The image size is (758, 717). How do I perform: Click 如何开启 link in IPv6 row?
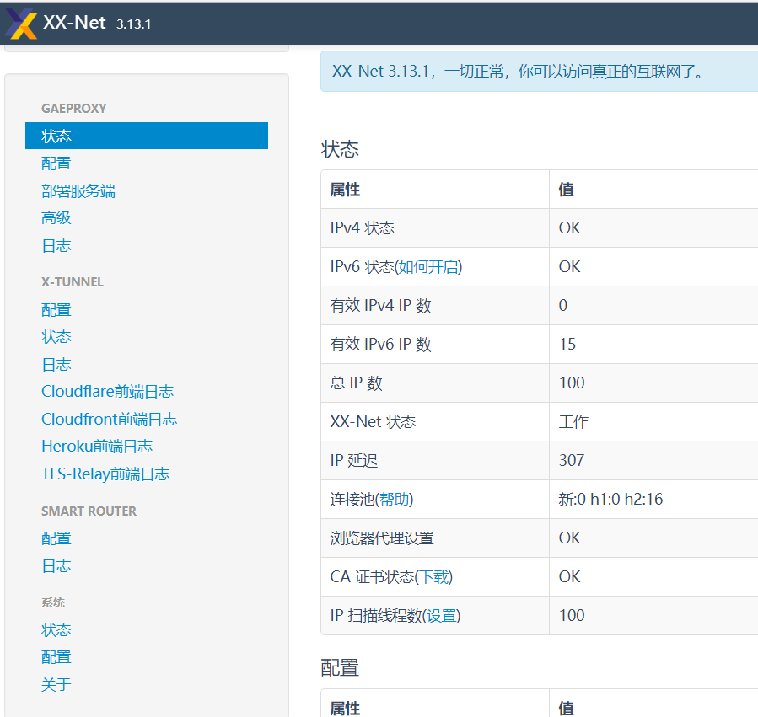point(428,267)
